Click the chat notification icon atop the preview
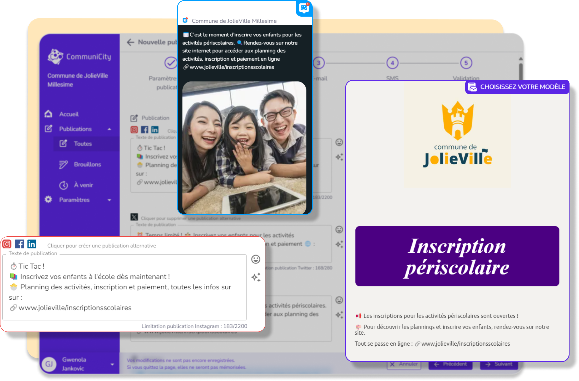Screen dimensions: 579x381 click(x=304, y=8)
